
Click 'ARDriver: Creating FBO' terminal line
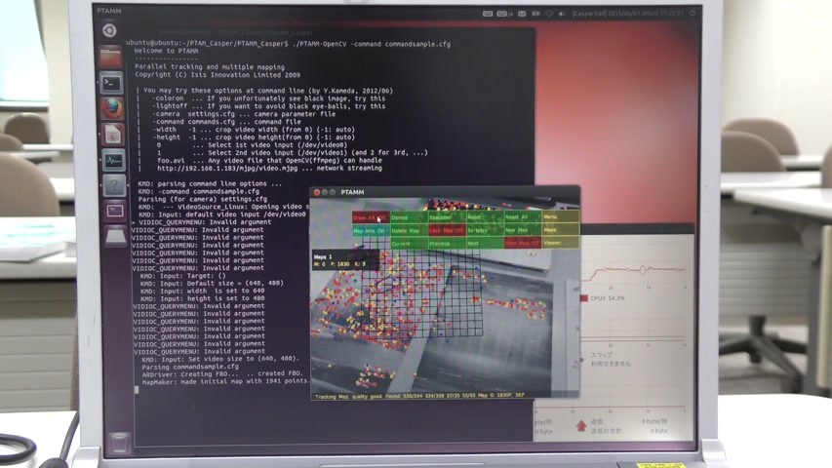(x=221, y=373)
